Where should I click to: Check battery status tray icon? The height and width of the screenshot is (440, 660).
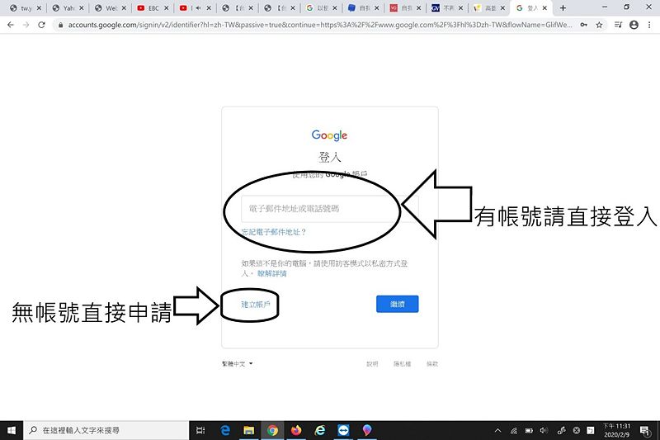click(529, 430)
